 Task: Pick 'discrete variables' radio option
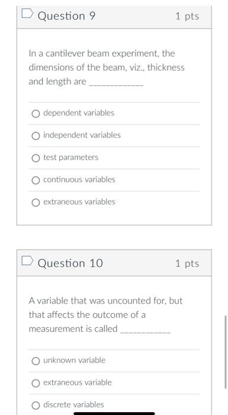point(36,406)
